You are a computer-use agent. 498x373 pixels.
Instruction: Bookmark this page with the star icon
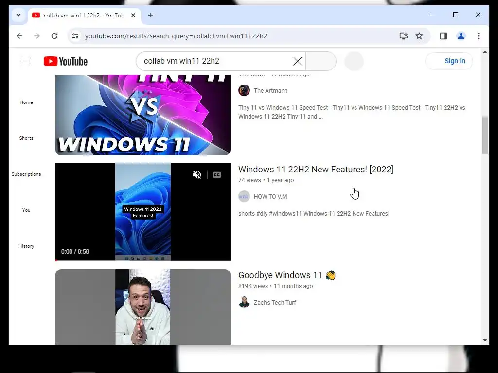[x=419, y=36]
